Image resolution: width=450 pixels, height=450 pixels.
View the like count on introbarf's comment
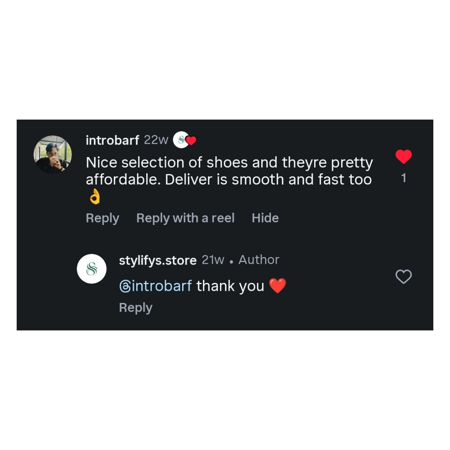403,178
